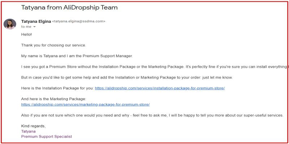Click the 'Premium Support Manager' sentence
Viewport: 289px width, 144px height.
tap(77, 56)
